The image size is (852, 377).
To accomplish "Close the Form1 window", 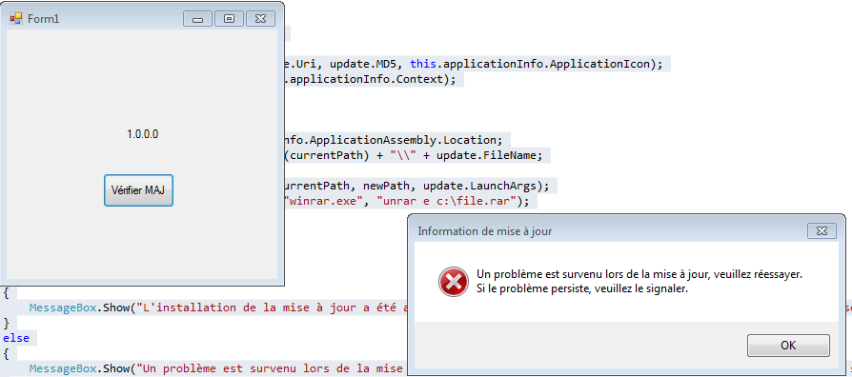I will (x=260, y=19).
